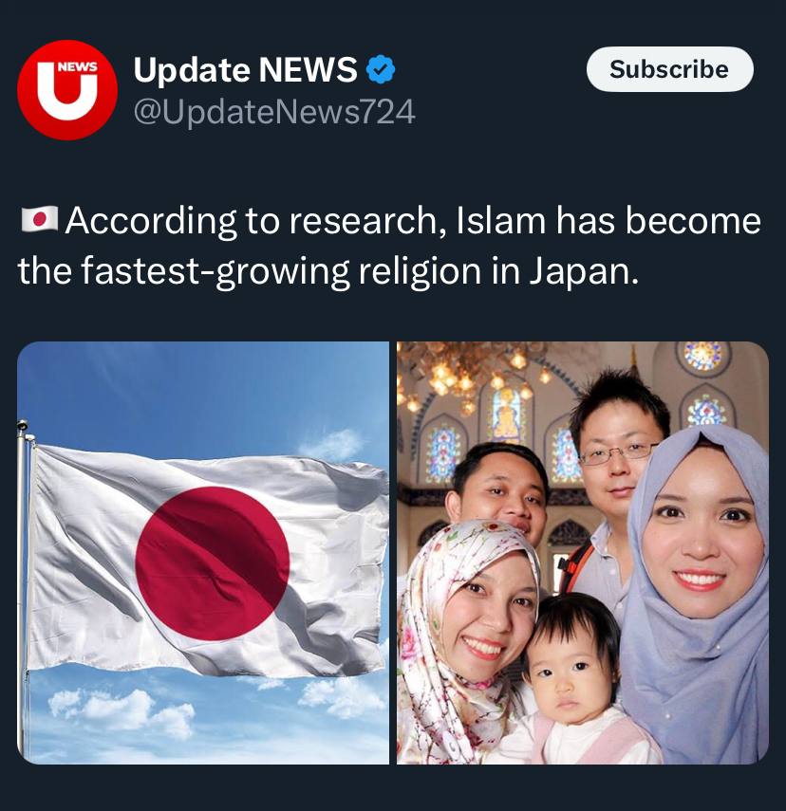
Task: Click the post text about Islam in Japan
Action: coord(389,245)
